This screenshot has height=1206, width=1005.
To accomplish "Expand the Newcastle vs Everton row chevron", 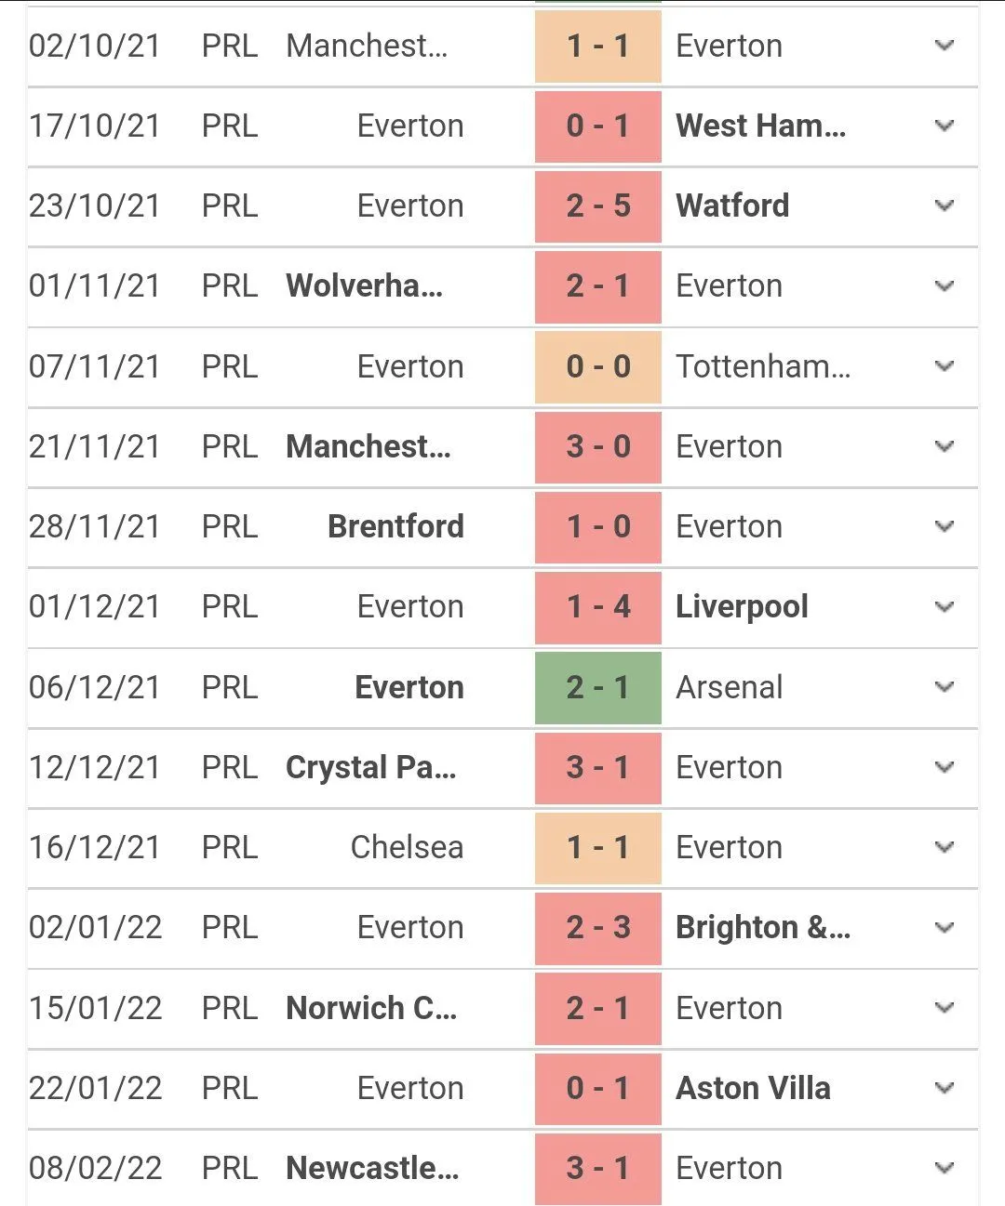I will click(x=945, y=1168).
